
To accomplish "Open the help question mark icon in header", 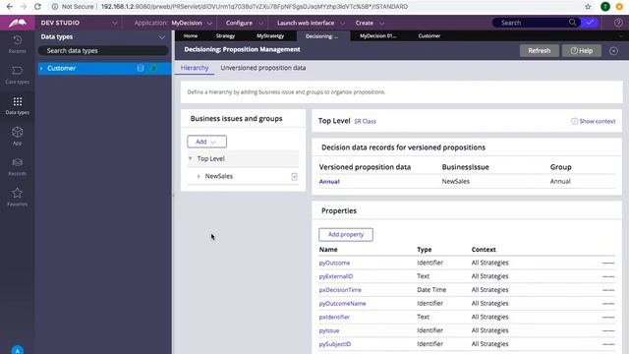I will [x=618, y=23].
